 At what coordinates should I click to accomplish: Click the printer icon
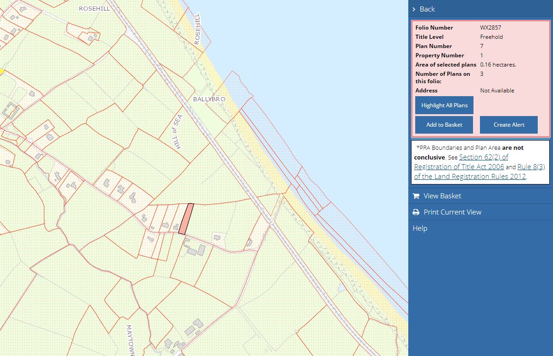click(416, 212)
